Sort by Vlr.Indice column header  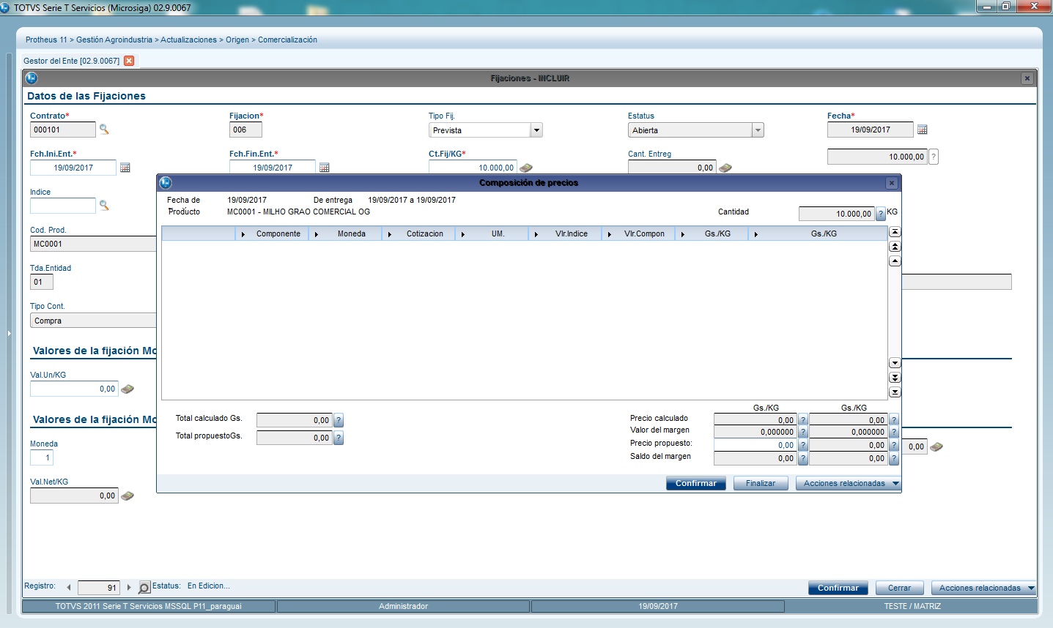coord(571,234)
